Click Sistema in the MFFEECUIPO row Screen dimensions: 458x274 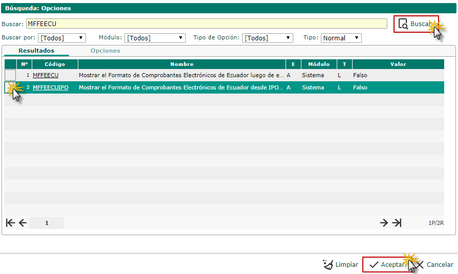[313, 87]
